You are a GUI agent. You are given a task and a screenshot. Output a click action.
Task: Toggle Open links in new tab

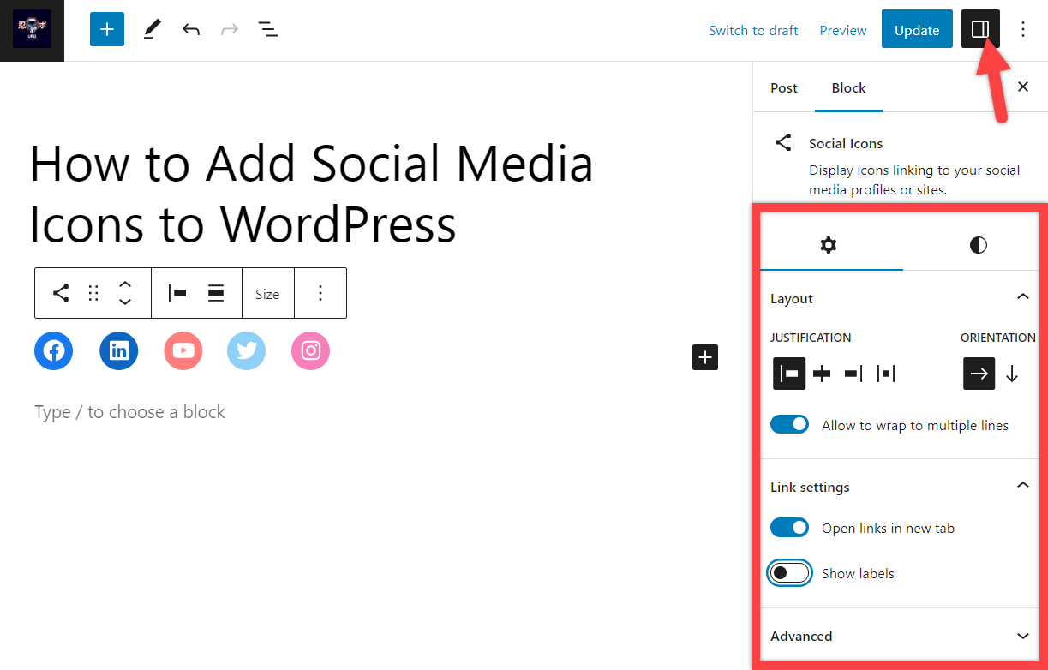pyautogui.click(x=789, y=528)
